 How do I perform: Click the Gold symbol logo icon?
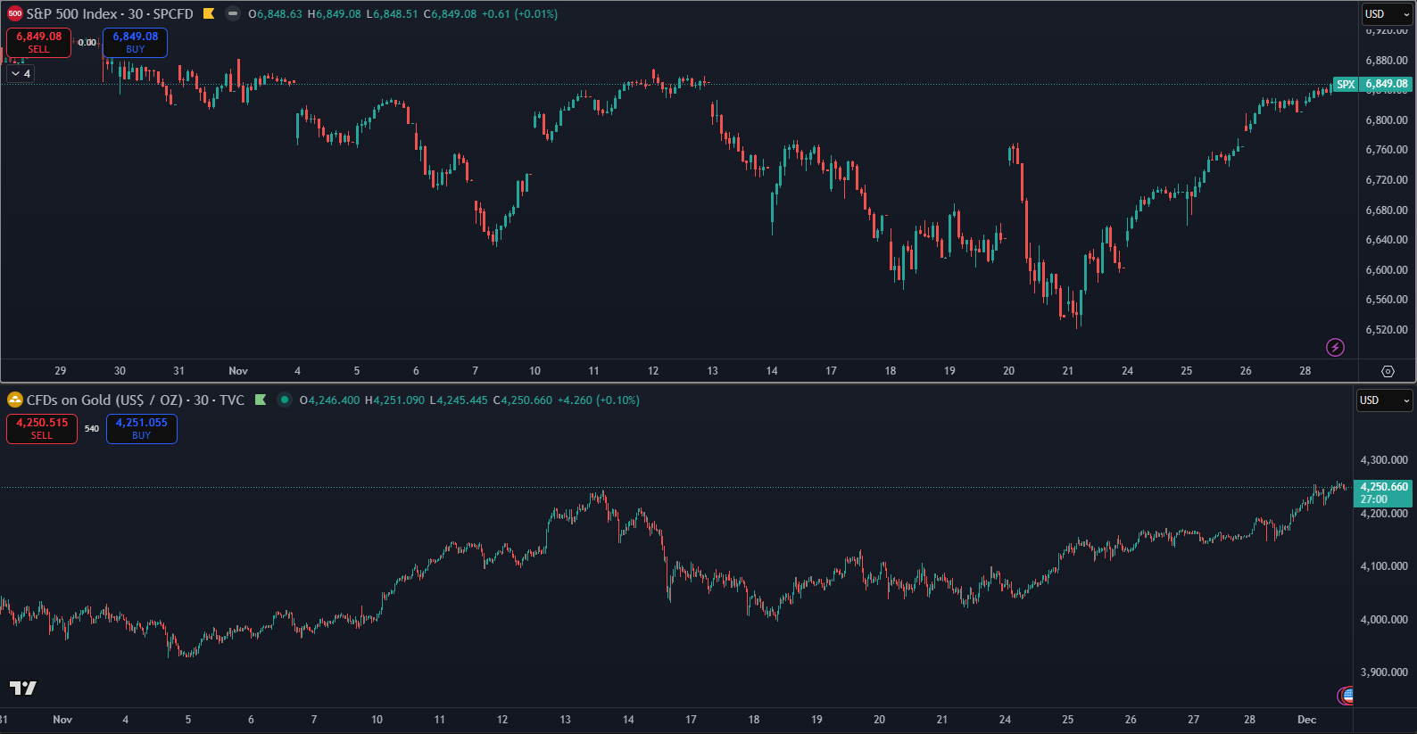click(14, 400)
